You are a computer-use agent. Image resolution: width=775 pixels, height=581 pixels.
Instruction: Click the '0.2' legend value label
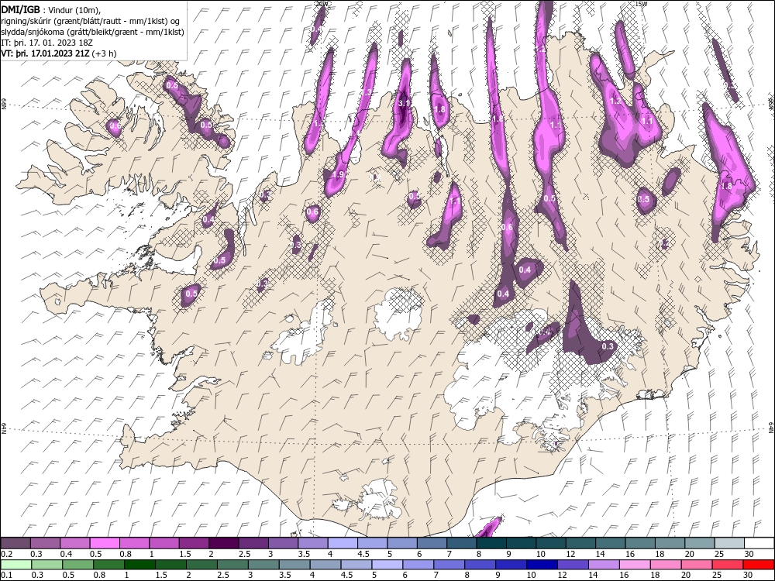pyautogui.click(x=6, y=554)
